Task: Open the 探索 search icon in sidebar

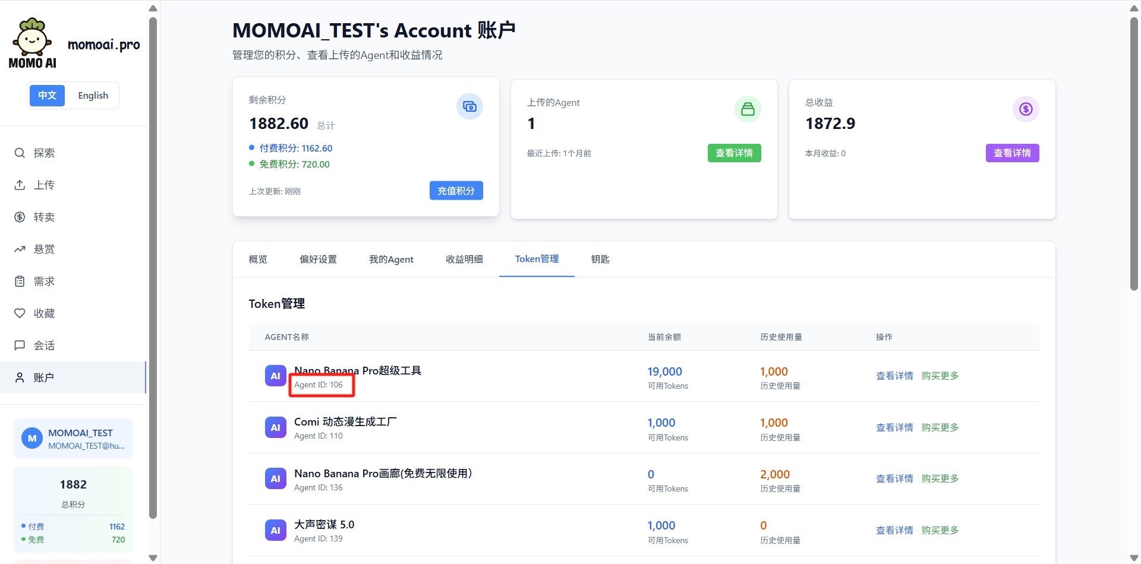Action: coord(20,153)
